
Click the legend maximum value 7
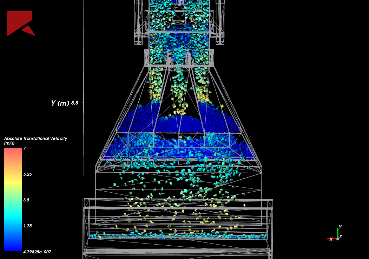[x=25, y=148]
